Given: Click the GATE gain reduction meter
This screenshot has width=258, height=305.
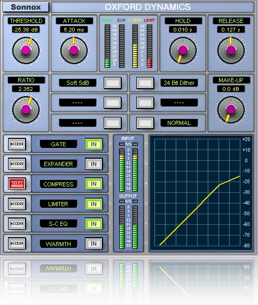Looking at the screenshot, I should coord(107,46).
